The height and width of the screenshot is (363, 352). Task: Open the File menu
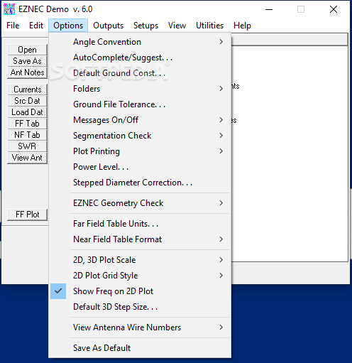13,26
